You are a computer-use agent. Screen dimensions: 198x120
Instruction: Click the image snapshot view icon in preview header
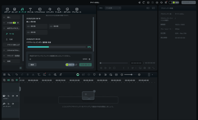pos(153,8)
